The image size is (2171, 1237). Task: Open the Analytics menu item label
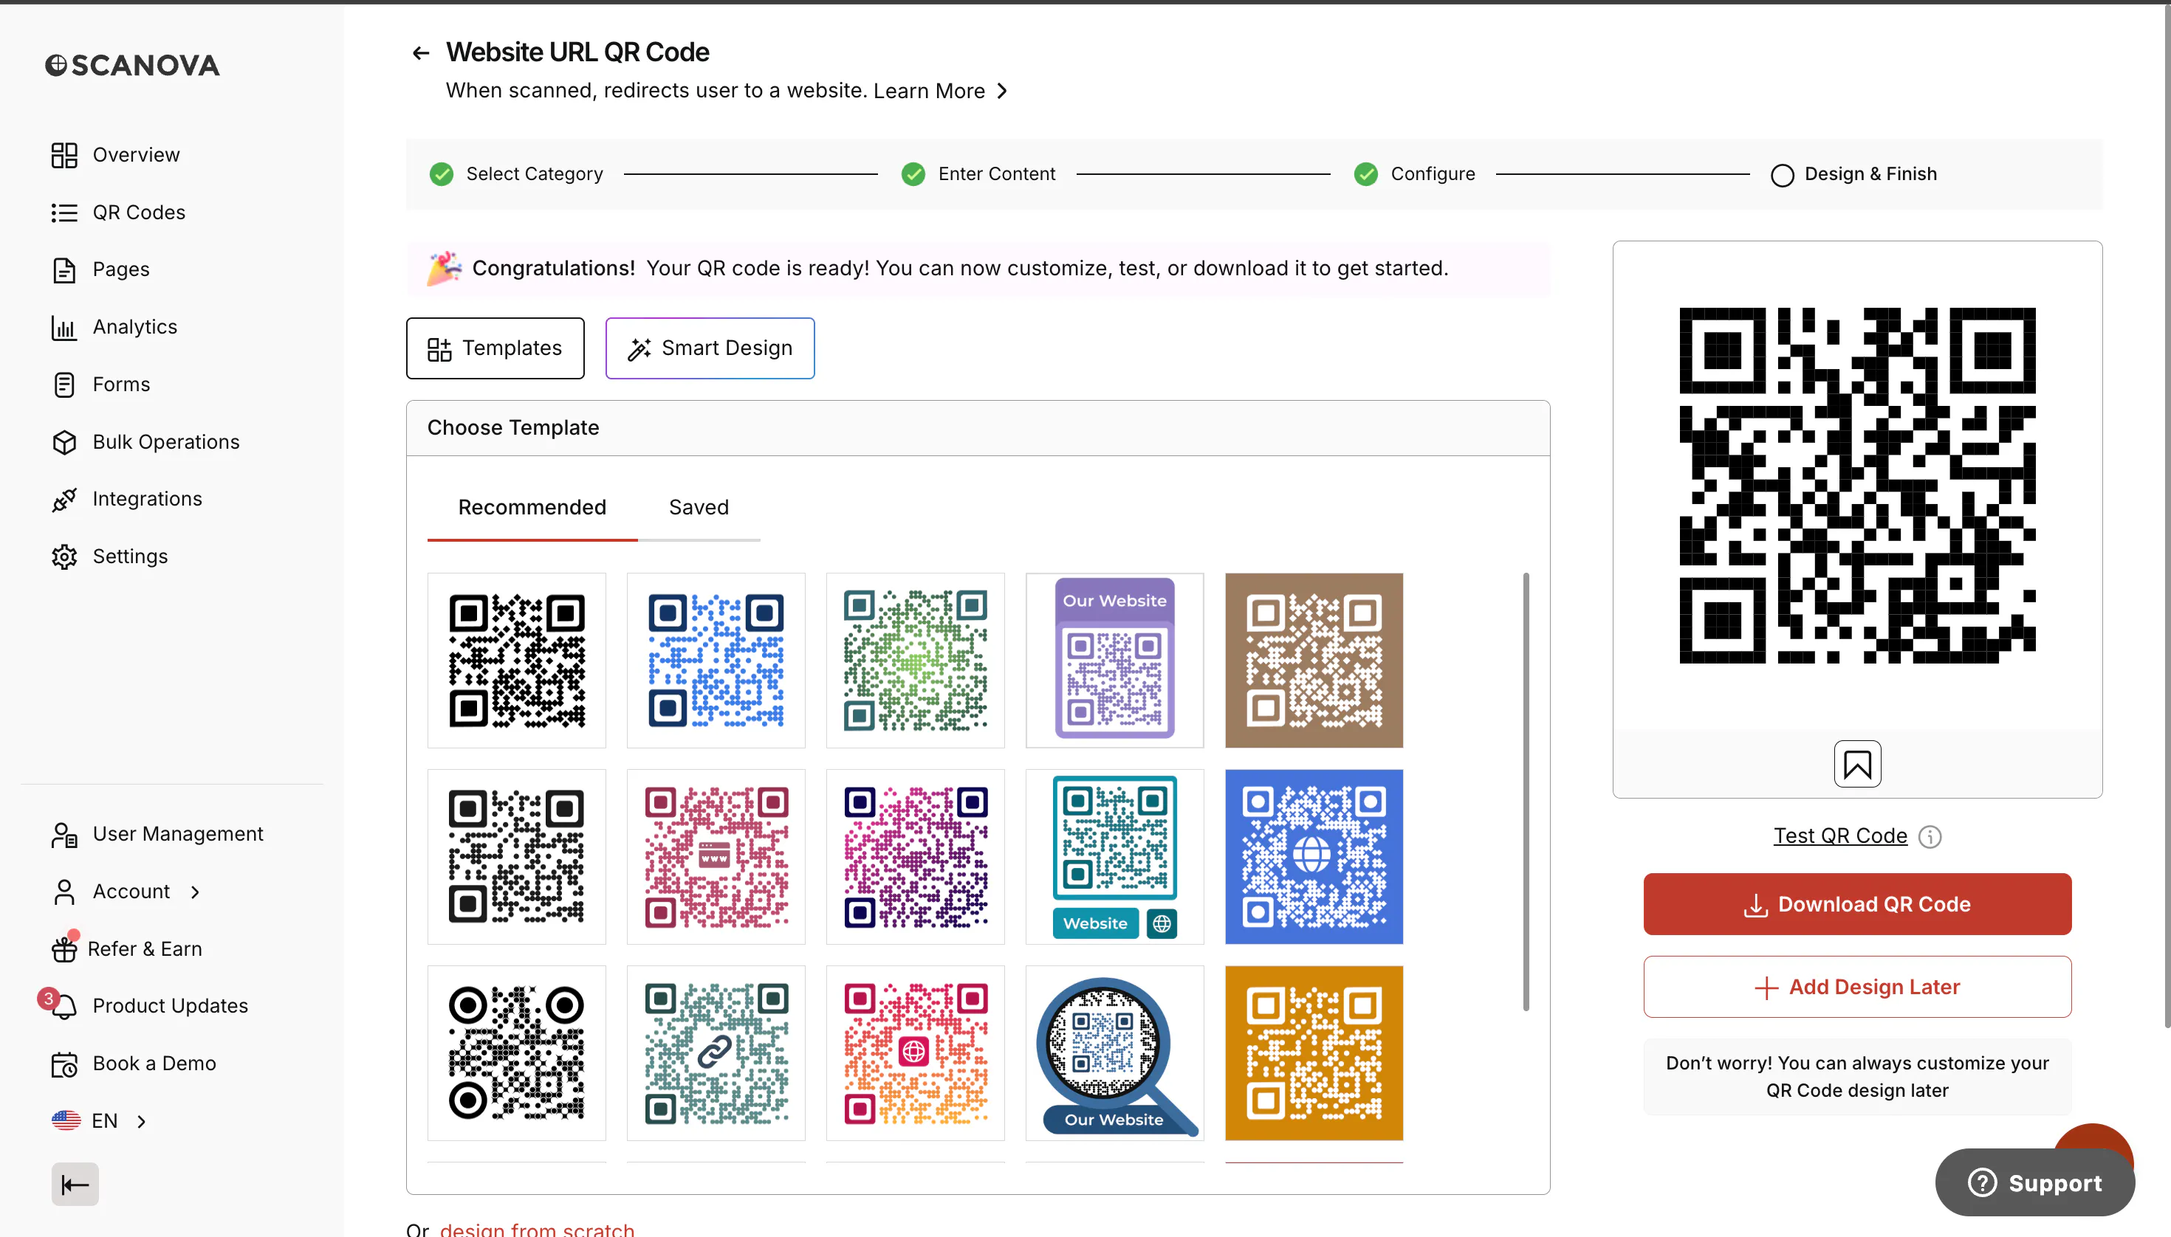pos(134,326)
